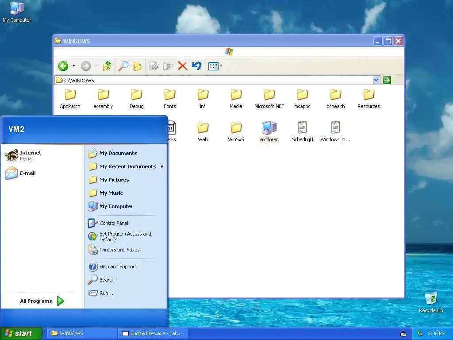Click the Move To toolbar icon
Screen dimensions: 453x340
pos(154,66)
